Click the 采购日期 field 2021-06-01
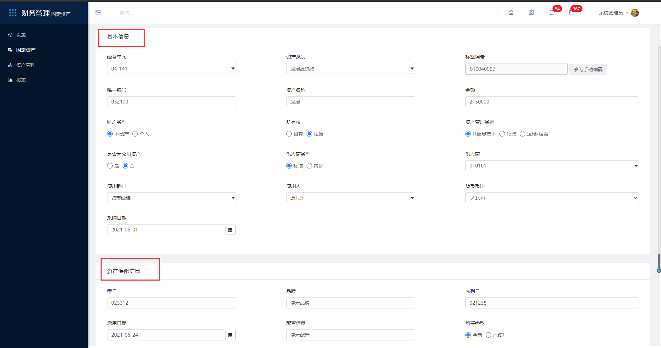This screenshot has height=348, width=661. (x=166, y=230)
